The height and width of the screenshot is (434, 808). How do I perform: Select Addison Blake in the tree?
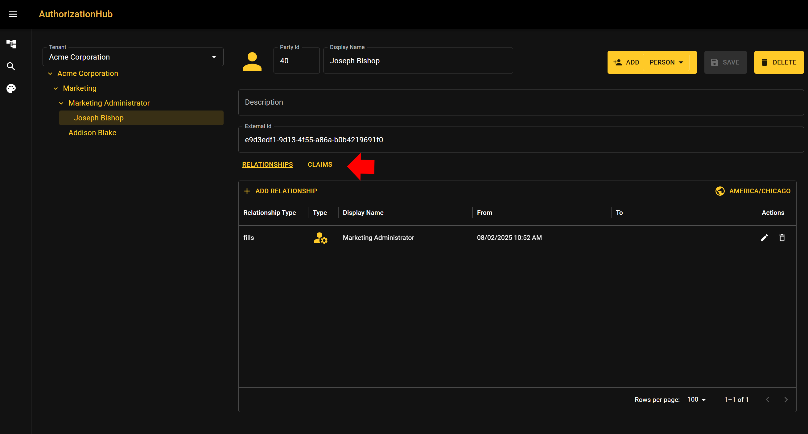pyautogui.click(x=92, y=132)
